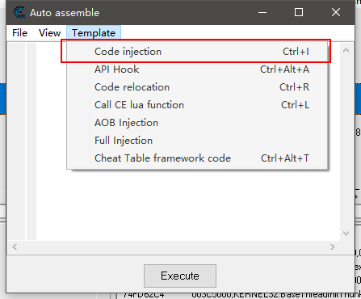Screen dimensions: 361x299
Task: Maximize the Auto assemble window
Action: (299, 12)
